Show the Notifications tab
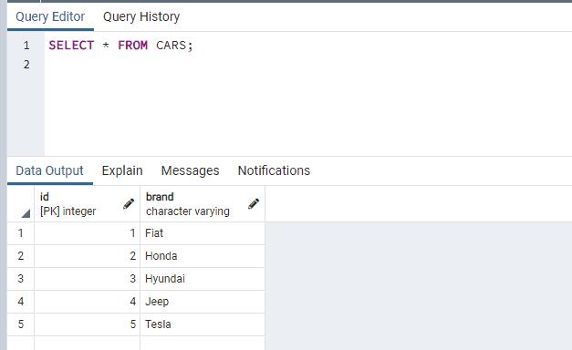 pyautogui.click(x=274, y=170)
